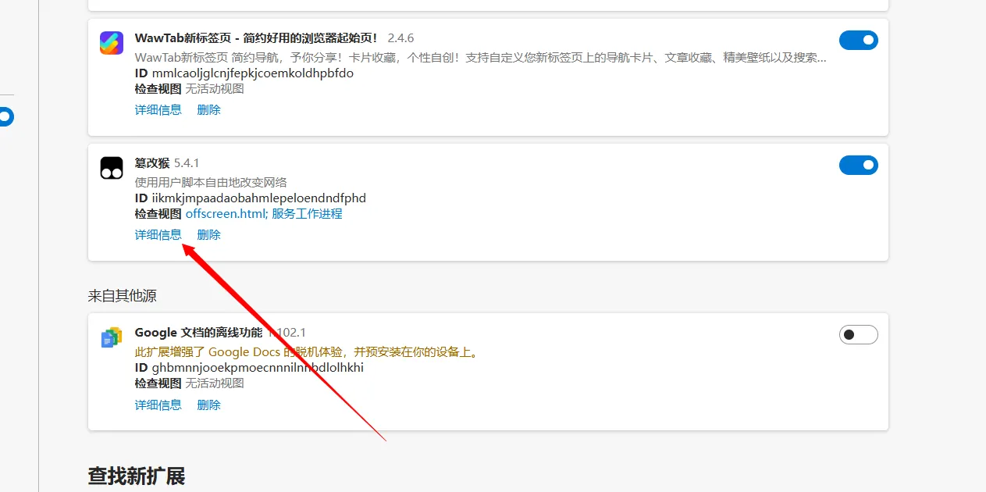Inspect the offscreen.html view link
This screenshot has height=492, width=986.
(225, 213)
